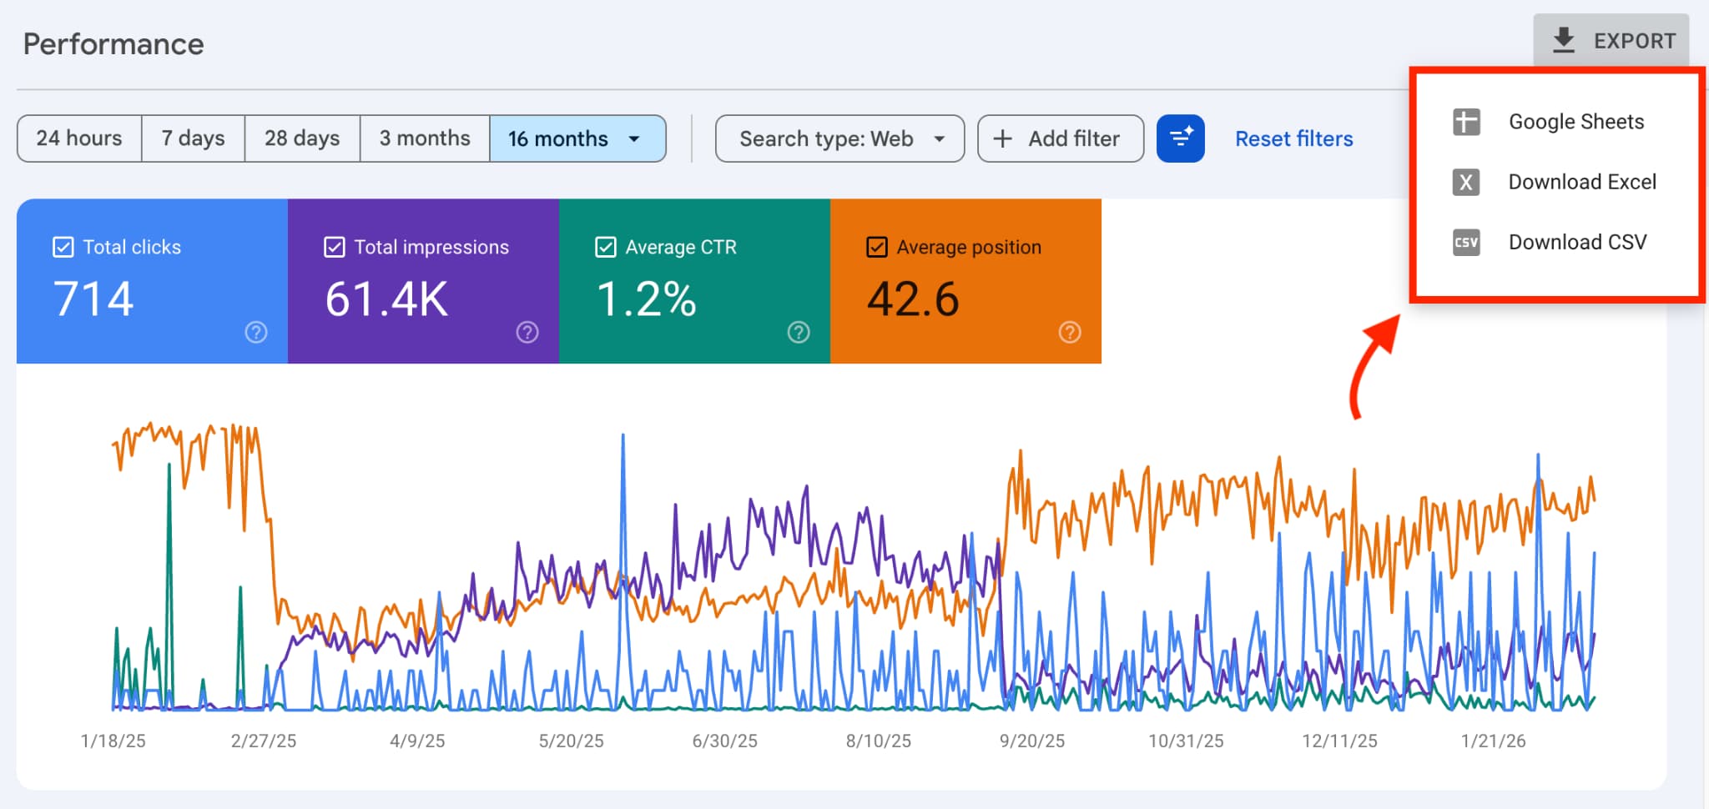Open the Search type: Web dropdown

pos(839,138)
